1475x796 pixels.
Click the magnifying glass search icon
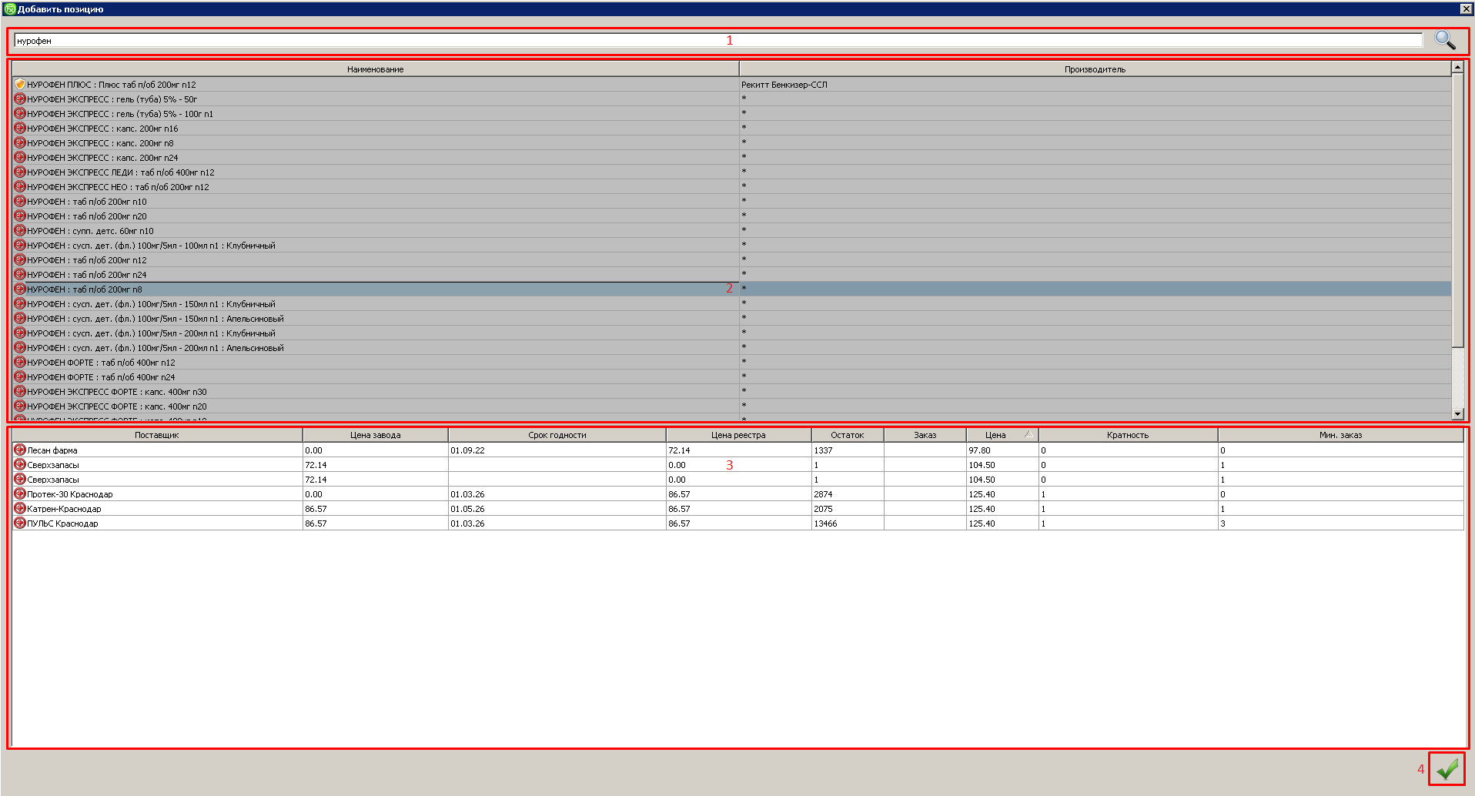point(1445,40)
